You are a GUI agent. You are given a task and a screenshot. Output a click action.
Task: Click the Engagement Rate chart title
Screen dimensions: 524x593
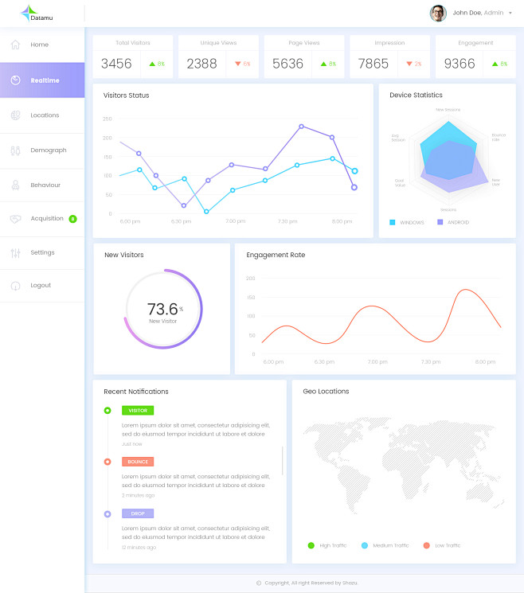(x=276, y=256)
